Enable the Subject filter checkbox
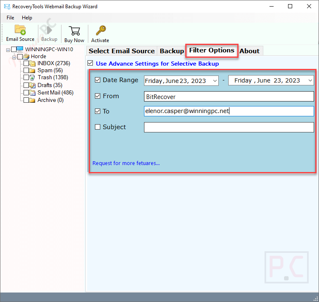319x302 pixels. coord(98,127)
